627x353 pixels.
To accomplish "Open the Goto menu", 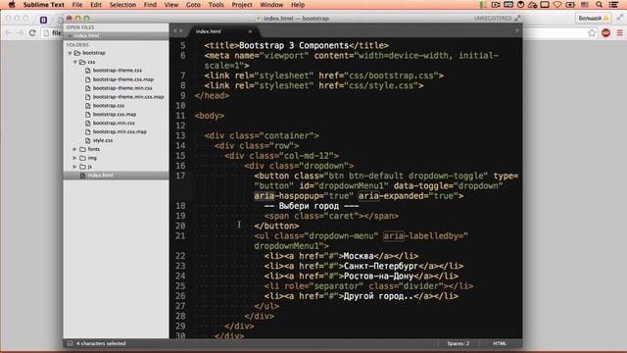I will 194,5.
